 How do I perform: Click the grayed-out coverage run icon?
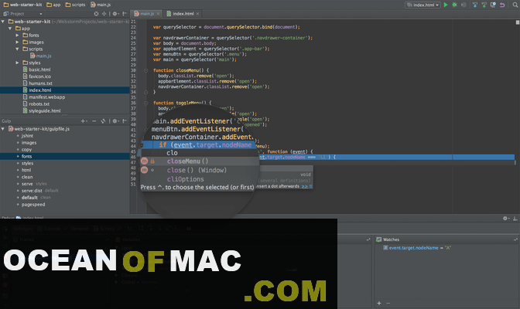pyautogui.click(x=464, y=5)
